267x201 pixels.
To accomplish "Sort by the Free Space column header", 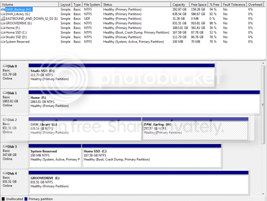I will coord(199,5).
